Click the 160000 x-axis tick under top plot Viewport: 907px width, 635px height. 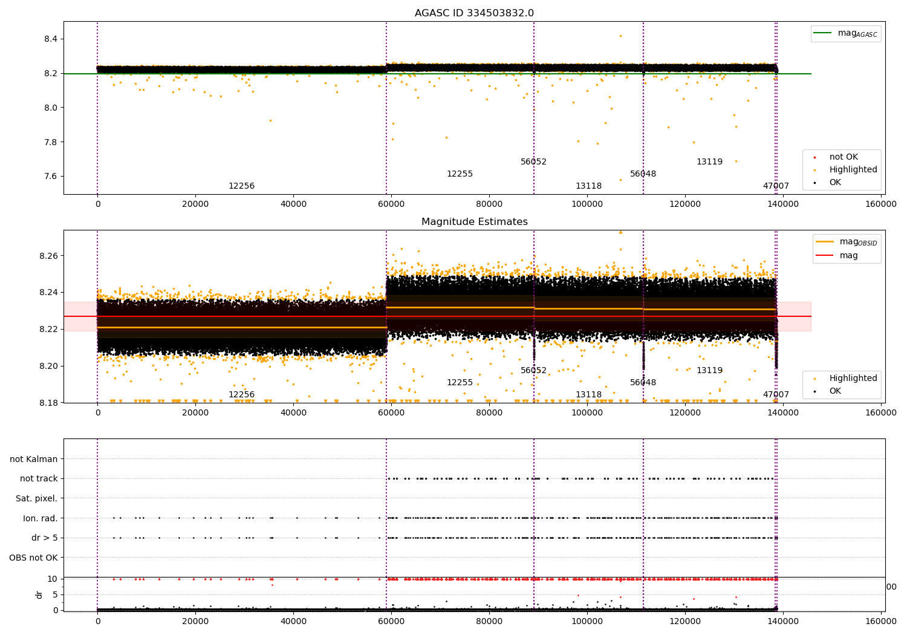(x=881, y=204)
